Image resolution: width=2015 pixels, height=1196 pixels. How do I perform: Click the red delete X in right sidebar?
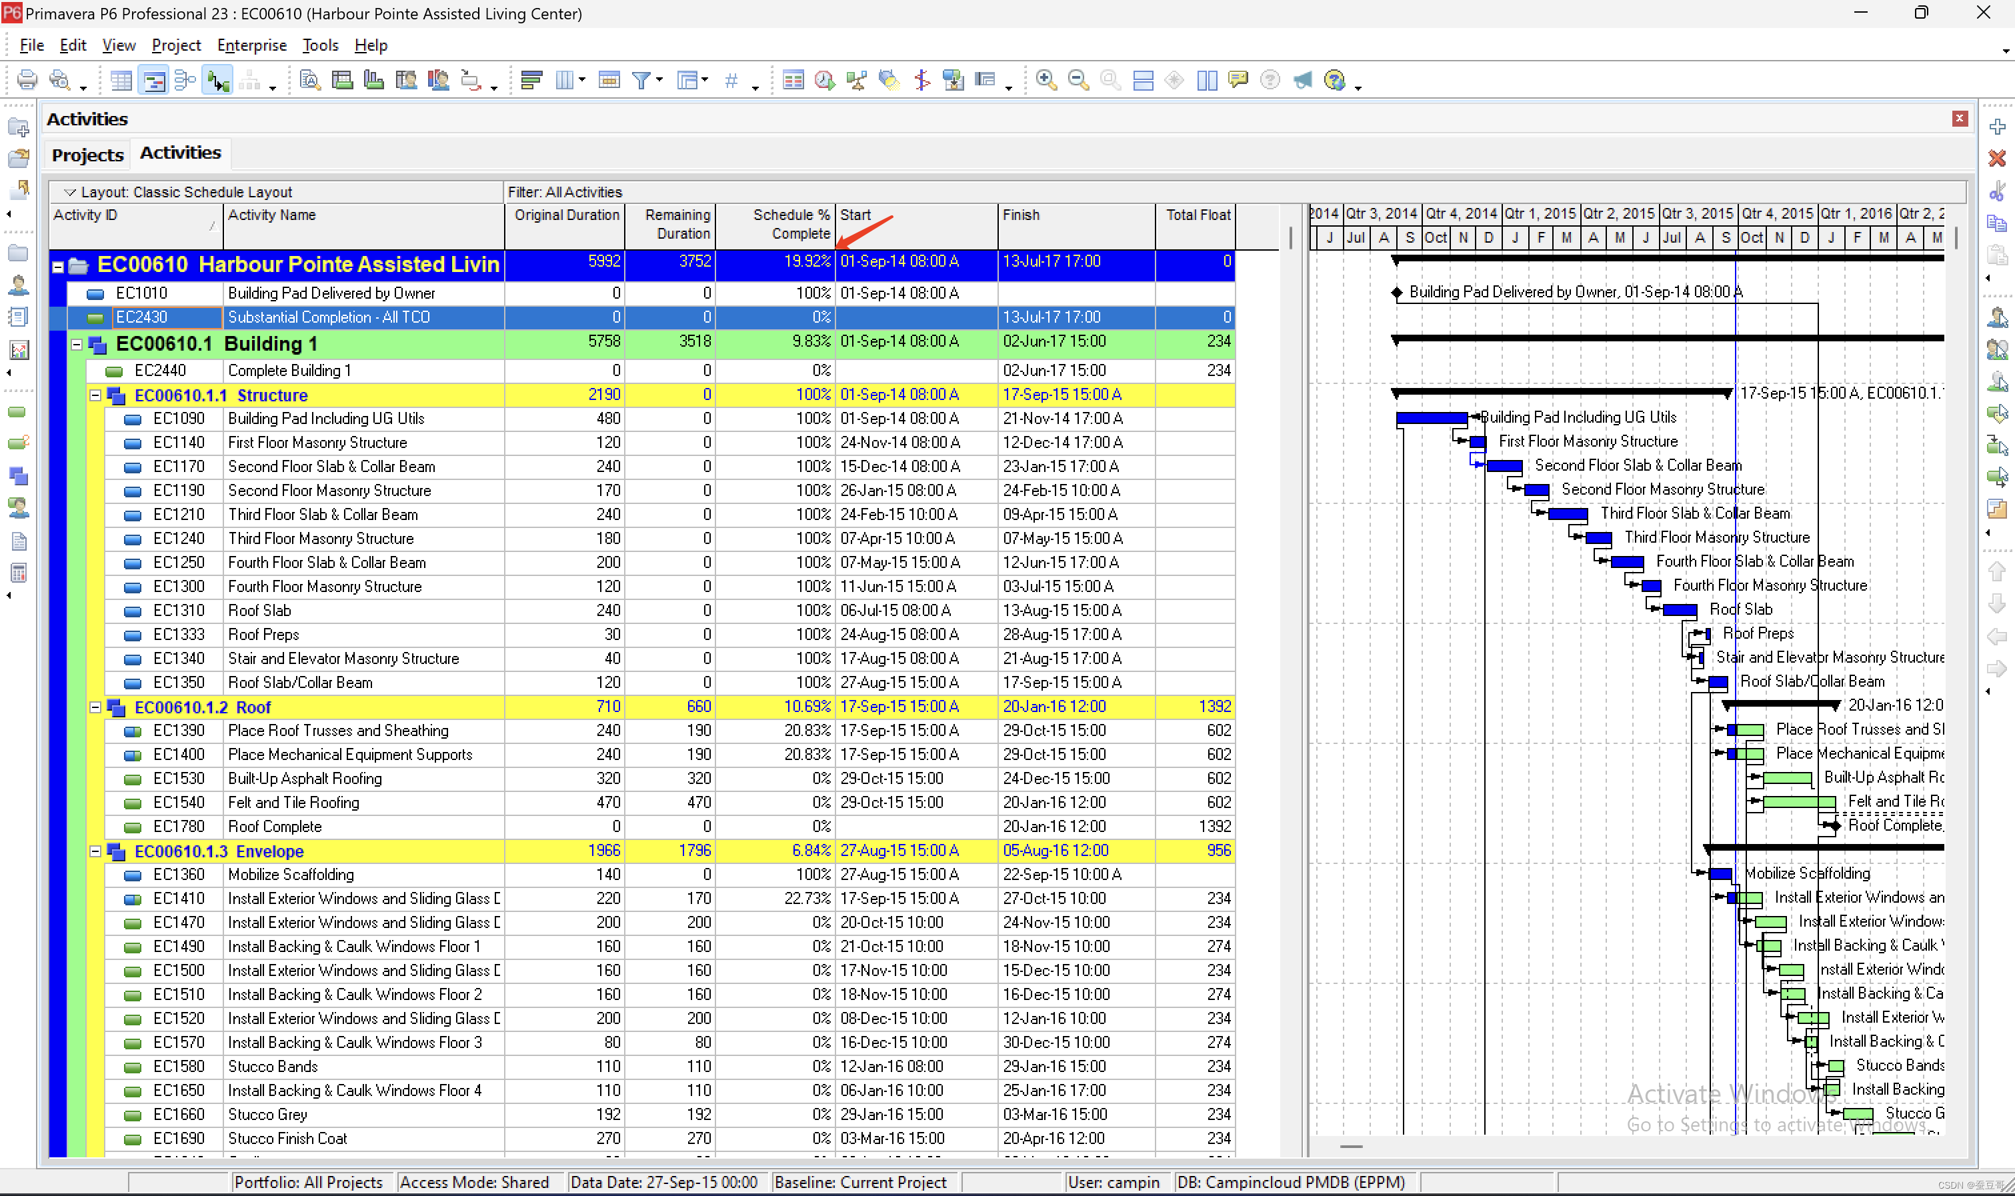(1996, 159)
